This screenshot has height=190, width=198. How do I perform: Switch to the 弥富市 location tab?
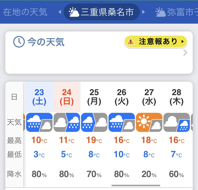click(x=177, y=12)
